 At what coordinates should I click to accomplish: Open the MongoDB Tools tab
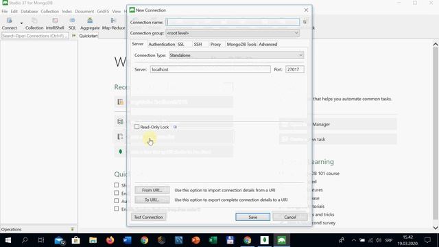[241, 44]
